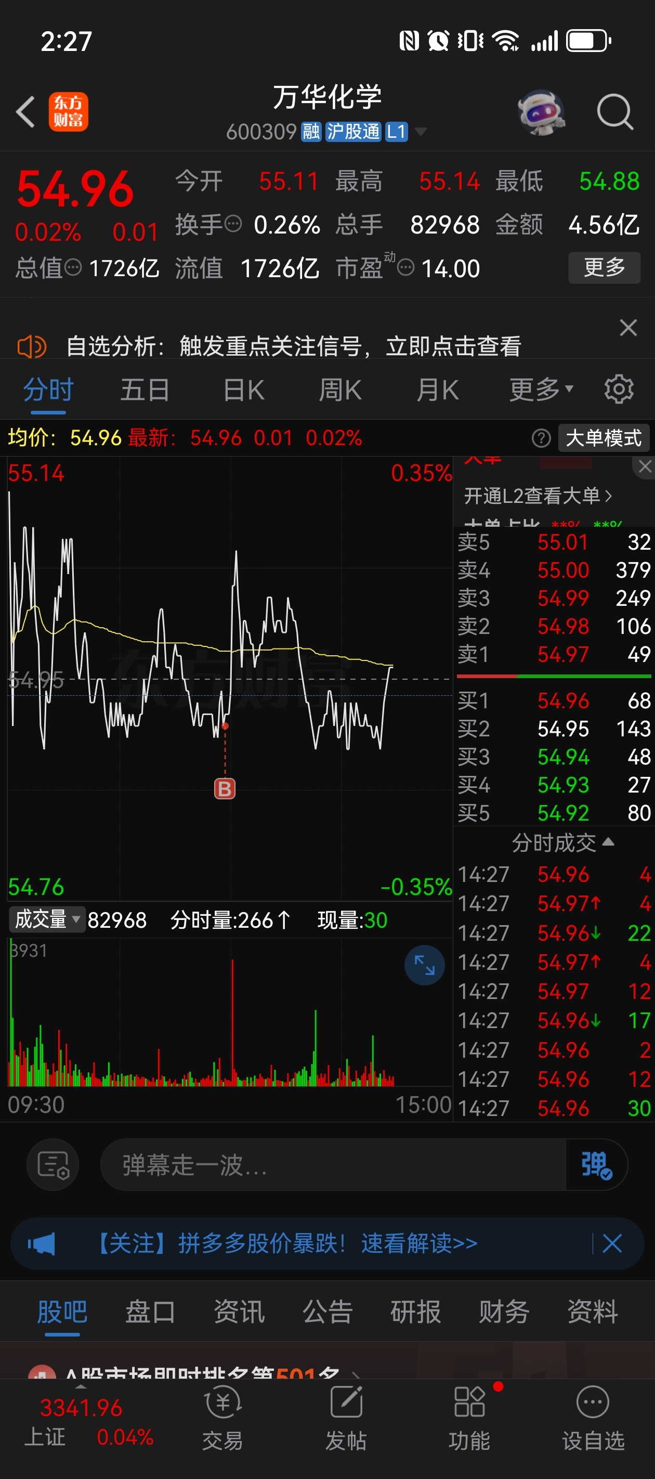Toggle the 弹 danmaku switch

coord(596,1165)
